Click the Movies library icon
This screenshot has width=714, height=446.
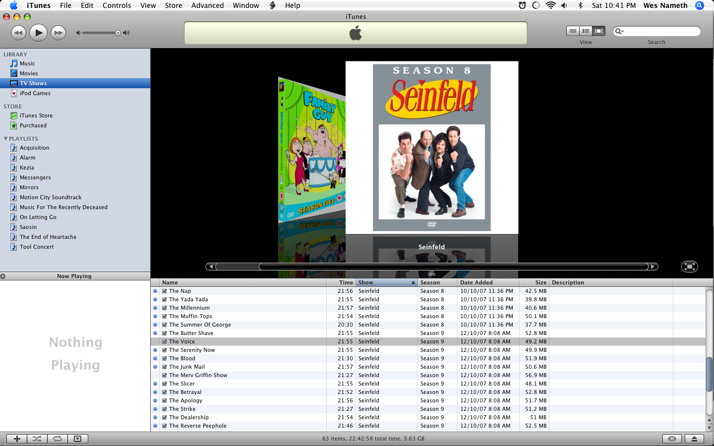[14, 73]
